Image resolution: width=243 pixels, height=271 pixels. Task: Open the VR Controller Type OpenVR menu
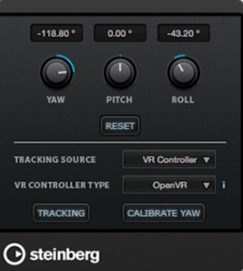[x=169, y=185]
